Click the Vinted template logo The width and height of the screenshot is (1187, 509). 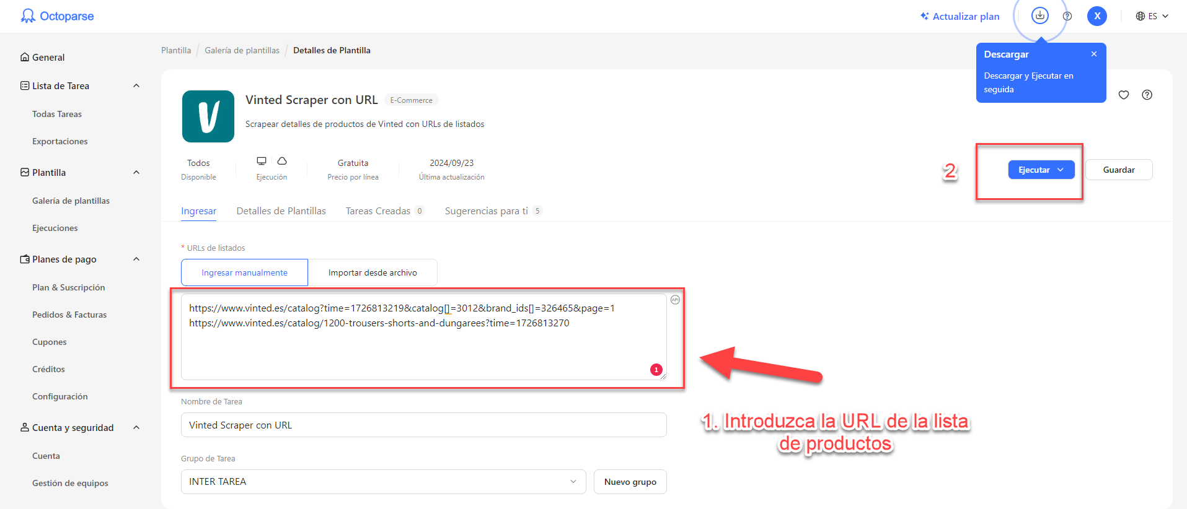point(208,116)
